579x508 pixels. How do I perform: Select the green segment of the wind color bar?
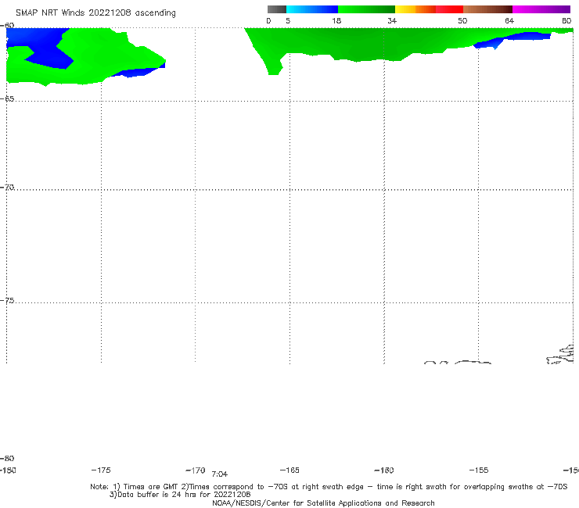366,9
